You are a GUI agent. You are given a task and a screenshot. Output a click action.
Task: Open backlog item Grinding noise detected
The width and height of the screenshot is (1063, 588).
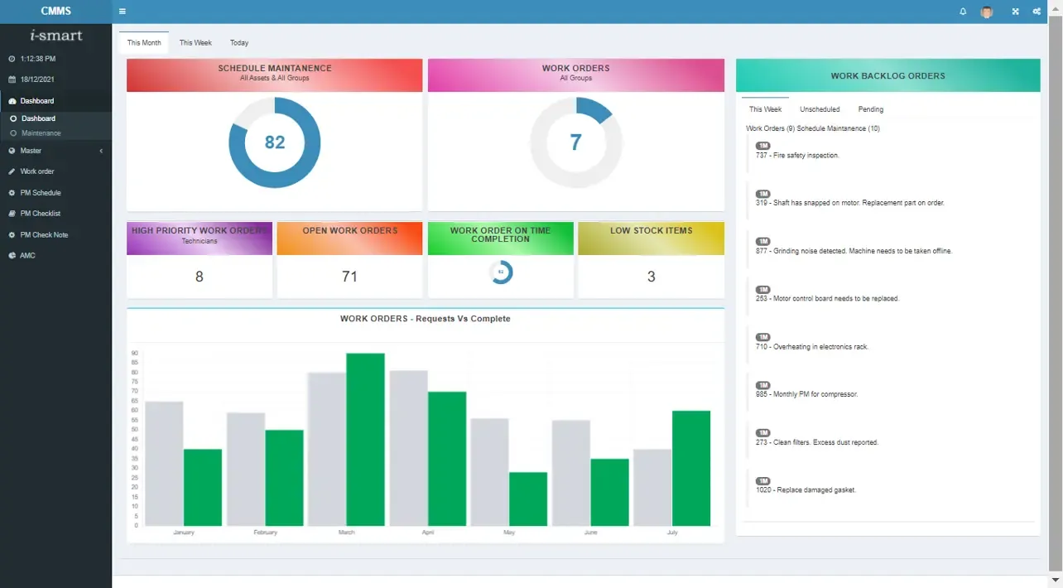[x=854, y=251]
